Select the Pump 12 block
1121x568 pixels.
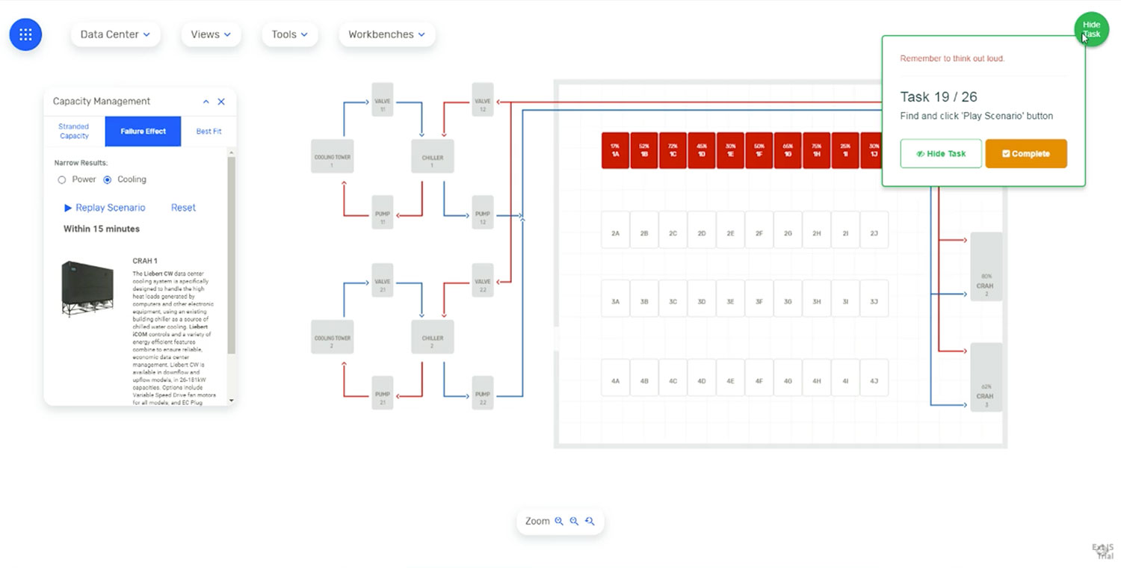coord(483,213)
